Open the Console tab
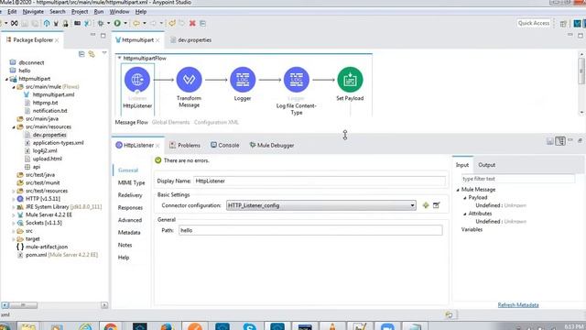Viewport: 586px width, 330px height. (x=224, y=145)
